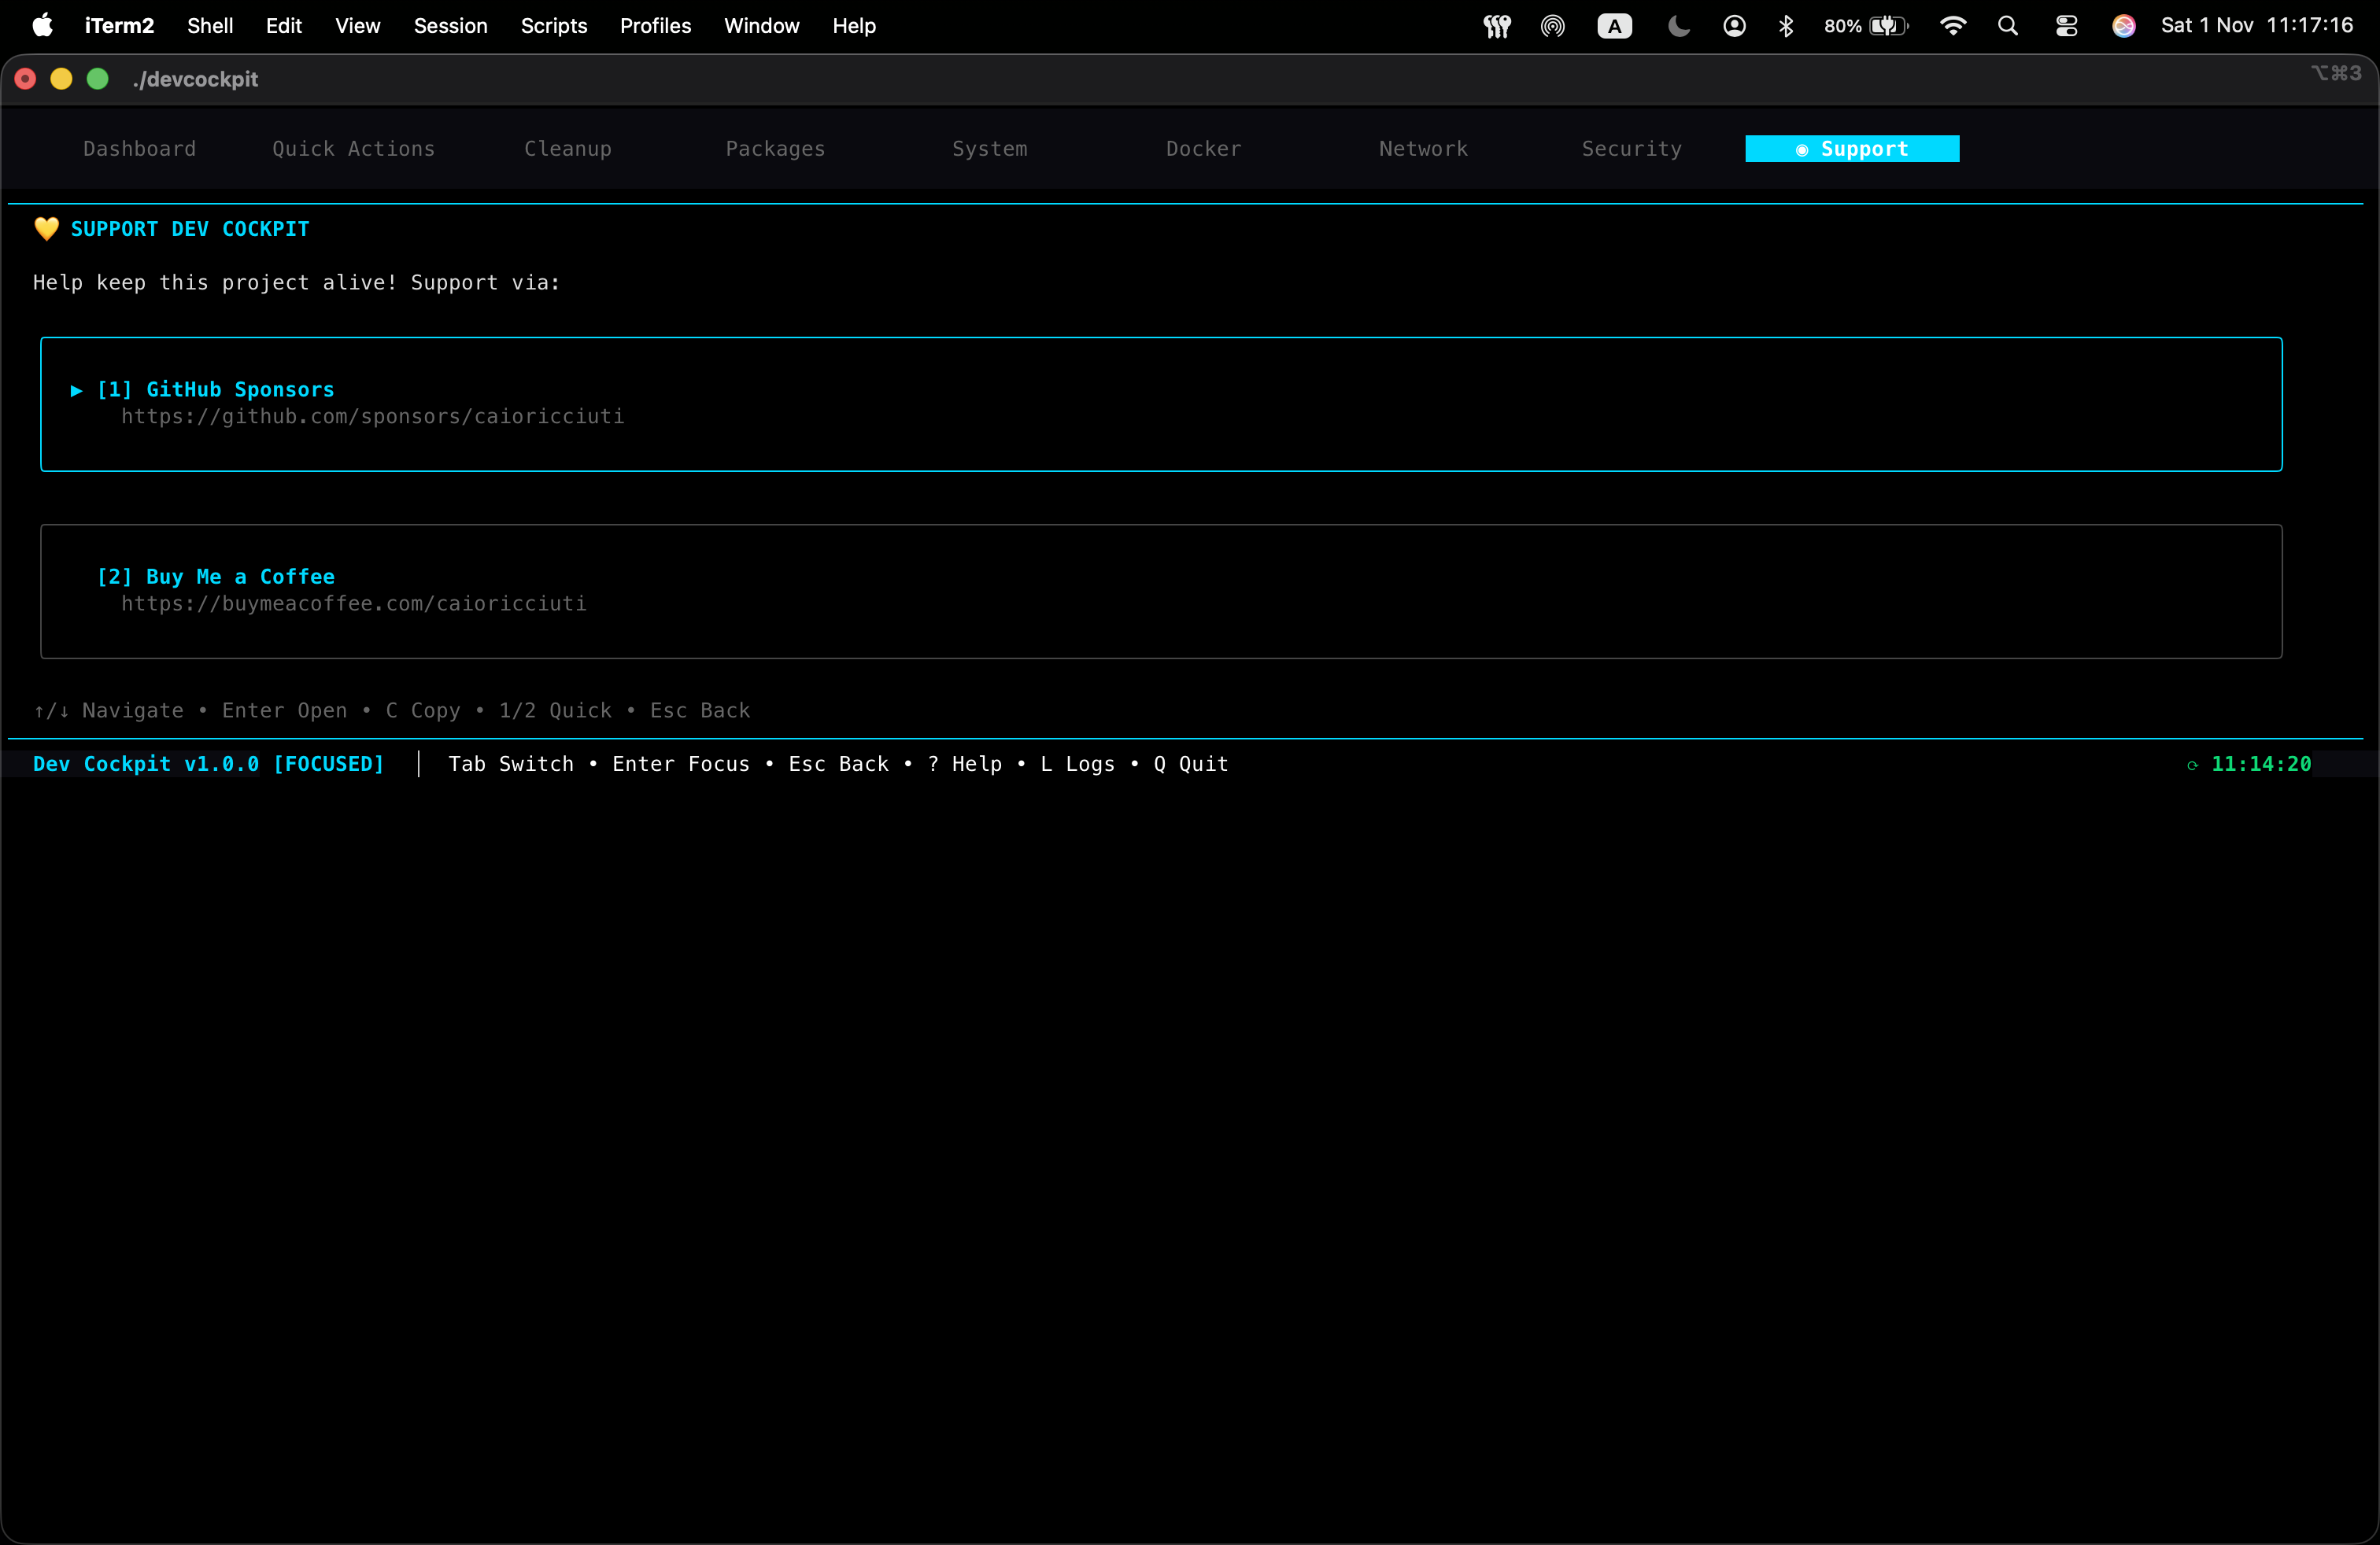Click the Bluetooth icon in the menu bar

1786,26
